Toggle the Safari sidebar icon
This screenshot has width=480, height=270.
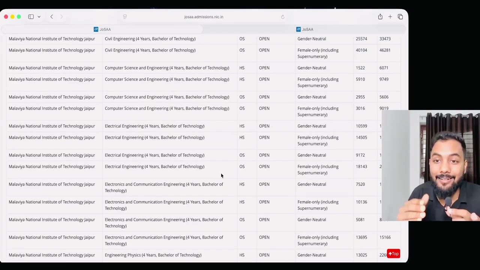tap(31, 17)
